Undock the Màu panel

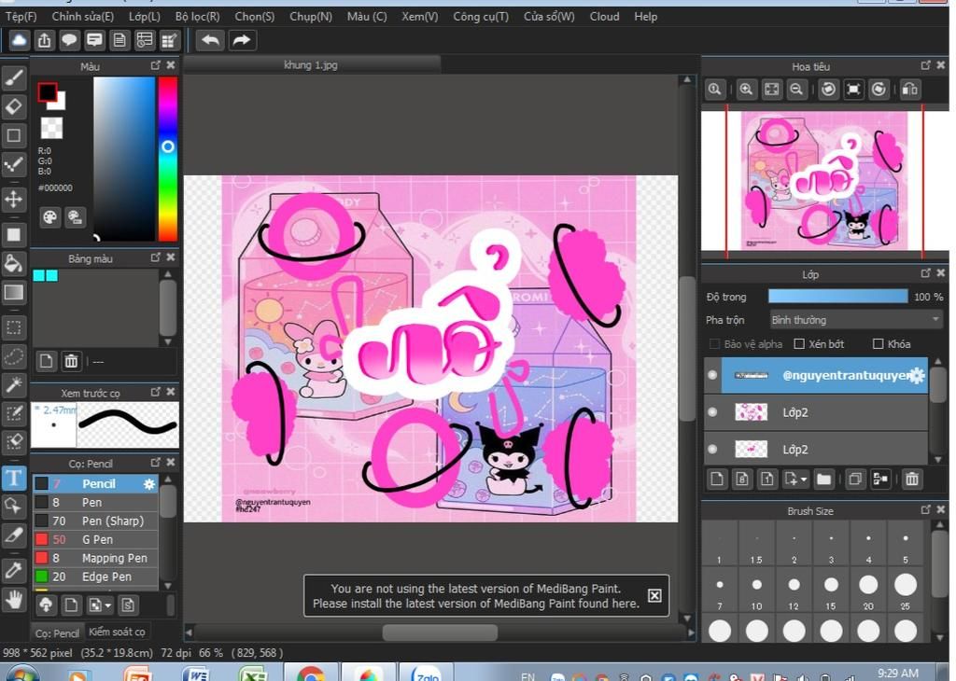click(156, 65)
